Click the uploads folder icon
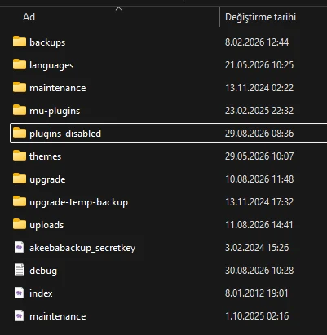 20,224
